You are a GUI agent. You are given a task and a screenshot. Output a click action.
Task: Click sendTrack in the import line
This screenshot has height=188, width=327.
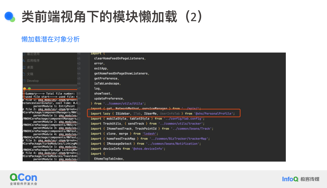136,124
